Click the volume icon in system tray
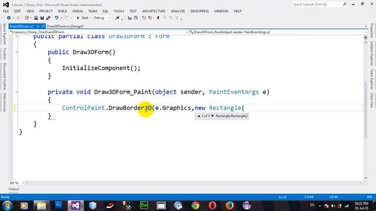 (333, 206)
